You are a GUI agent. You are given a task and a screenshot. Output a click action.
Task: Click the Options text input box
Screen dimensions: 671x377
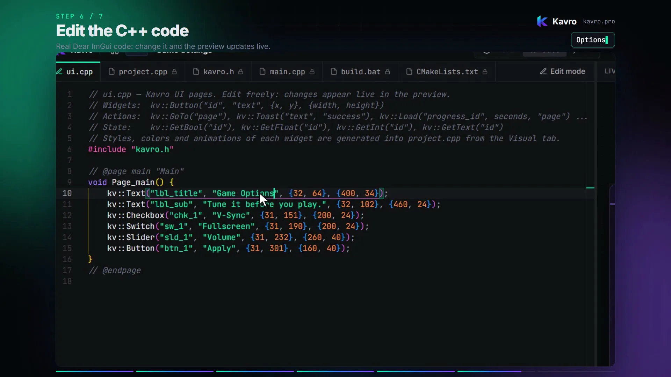point(593,40)
